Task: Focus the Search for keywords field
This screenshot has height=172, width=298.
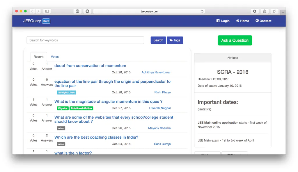Action: point(85,40)
